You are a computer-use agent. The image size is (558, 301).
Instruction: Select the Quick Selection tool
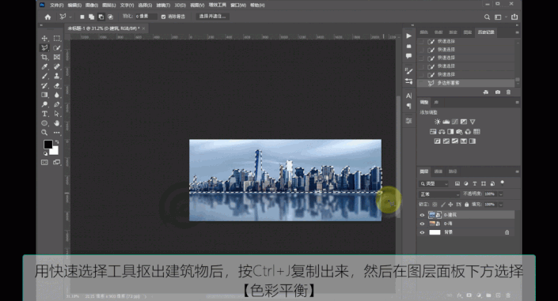pos(56,47)
